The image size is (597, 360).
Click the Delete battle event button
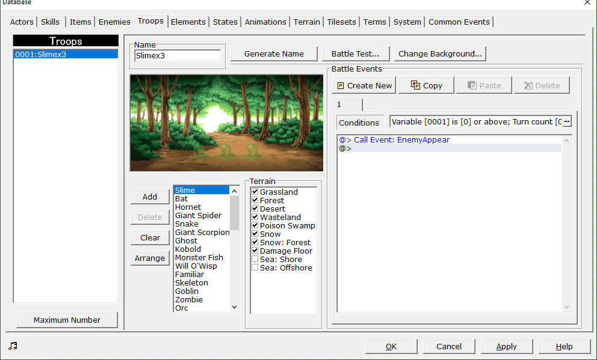[x=542, y=85]
